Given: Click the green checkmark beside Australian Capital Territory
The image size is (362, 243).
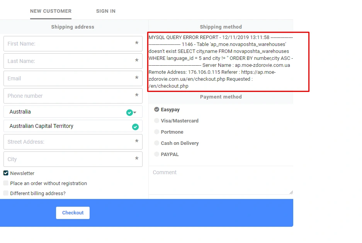Looking at the screenshot, I should 135,127.
